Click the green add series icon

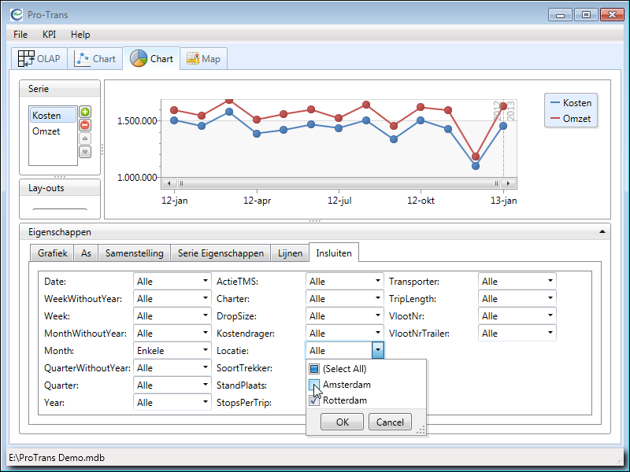click(85, 112)
